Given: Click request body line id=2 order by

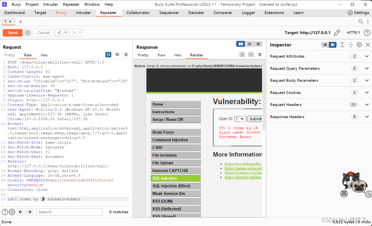Looking at the screenshot, I should coord(68,199).
